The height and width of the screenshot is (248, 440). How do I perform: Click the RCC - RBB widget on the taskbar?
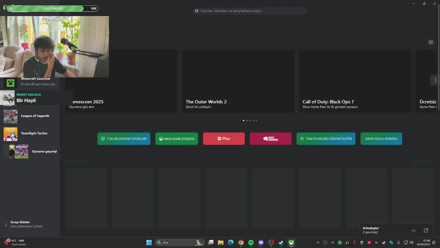click(14, 242)
